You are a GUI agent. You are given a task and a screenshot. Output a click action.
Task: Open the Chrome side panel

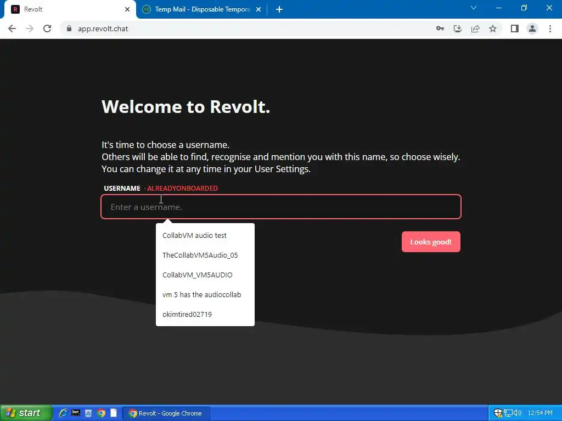point(515,29)
